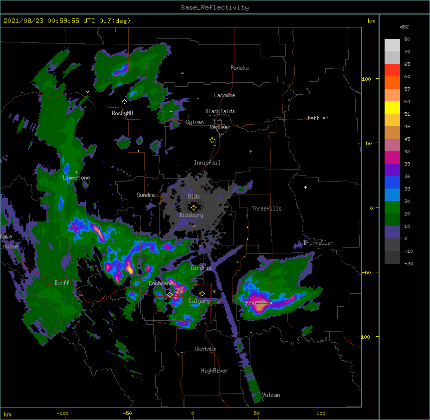
Task: Click the Base_Reflectivity title
Action: click(x=215, y=7)
